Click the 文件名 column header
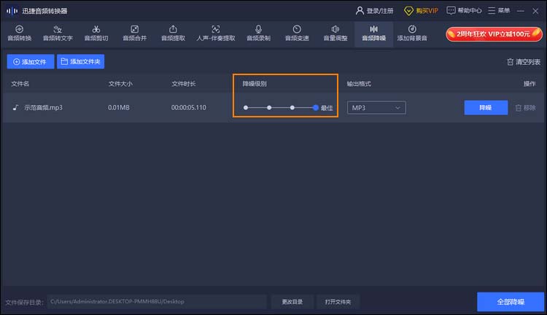The height and width of the screenshot is (315, 547). point(20,84)
